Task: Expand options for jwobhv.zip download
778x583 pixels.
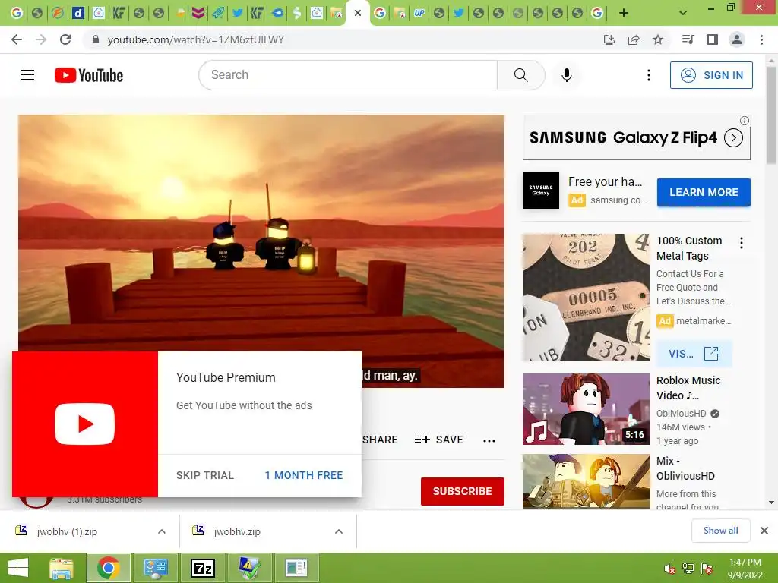Action: 339,531
